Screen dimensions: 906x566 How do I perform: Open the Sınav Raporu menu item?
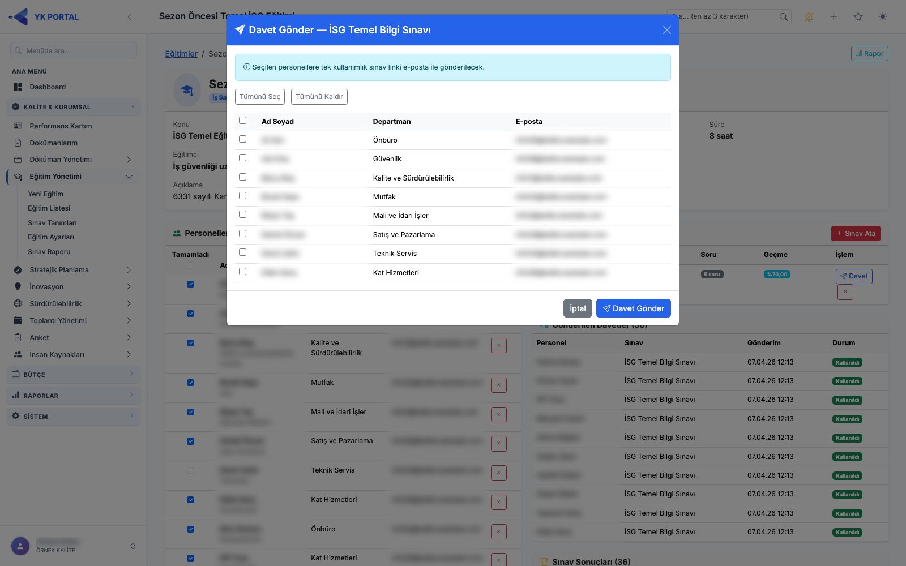(49, 252)
